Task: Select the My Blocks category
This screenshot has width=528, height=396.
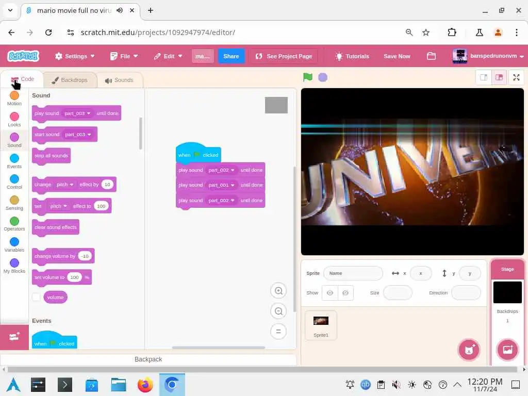Action: point(14,266)
